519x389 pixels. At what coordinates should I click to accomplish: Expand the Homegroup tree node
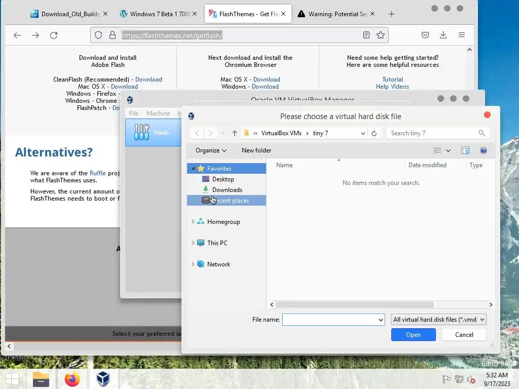coord(193,222)
